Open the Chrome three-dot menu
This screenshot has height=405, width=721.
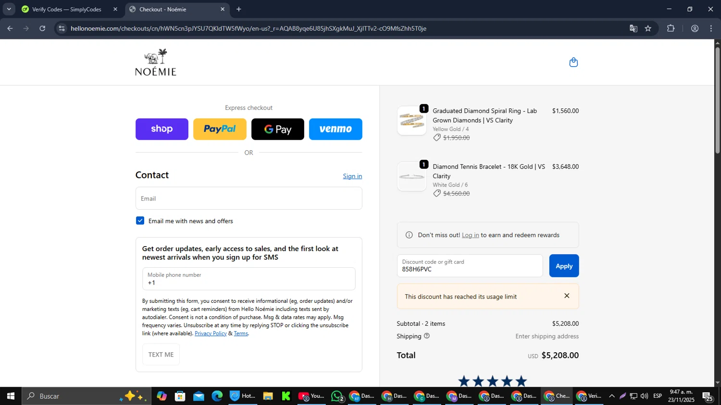[x=711, y=28]
